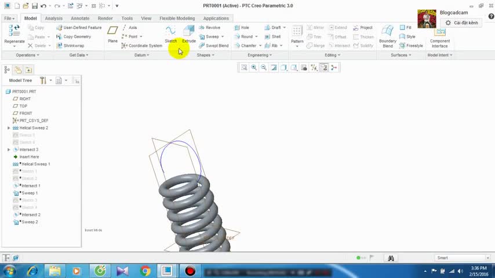Zoom in using the graphics toolbar
Viewport: 495px width, 278px height.
[x=254, y=68]
